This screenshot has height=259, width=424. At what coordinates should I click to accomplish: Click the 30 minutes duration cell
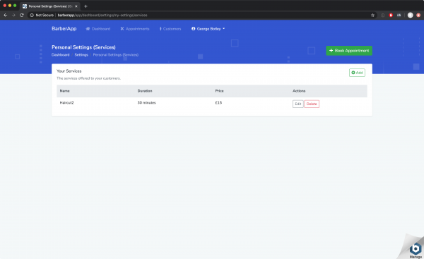pos(146,102)
